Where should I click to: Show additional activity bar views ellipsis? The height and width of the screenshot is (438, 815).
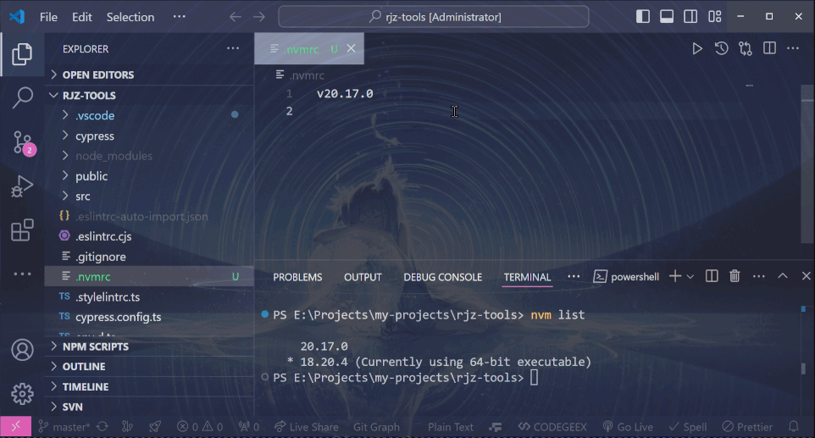(x=22, y=274)
